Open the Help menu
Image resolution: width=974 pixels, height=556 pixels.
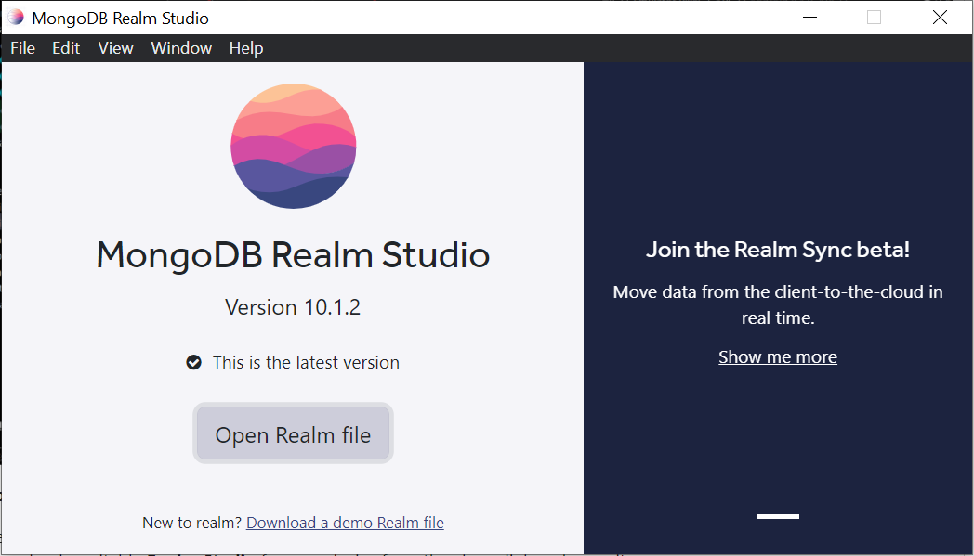[246, 48]
